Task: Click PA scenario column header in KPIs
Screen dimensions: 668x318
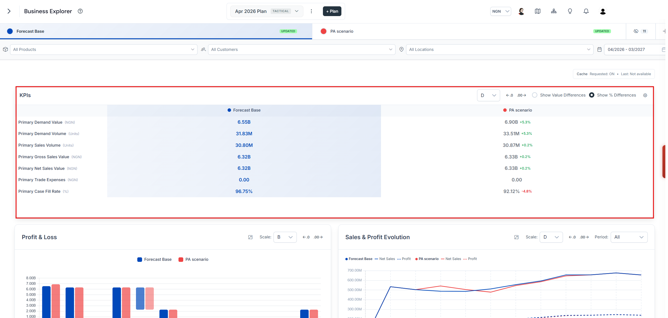Action: (x=518, y=110)
